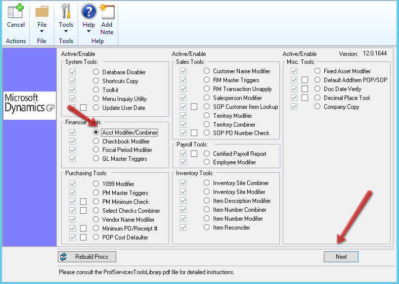This screenshot has height=284, width=399.
Task: Select Shortcuts Copy radio button
Action: [96, 81]
